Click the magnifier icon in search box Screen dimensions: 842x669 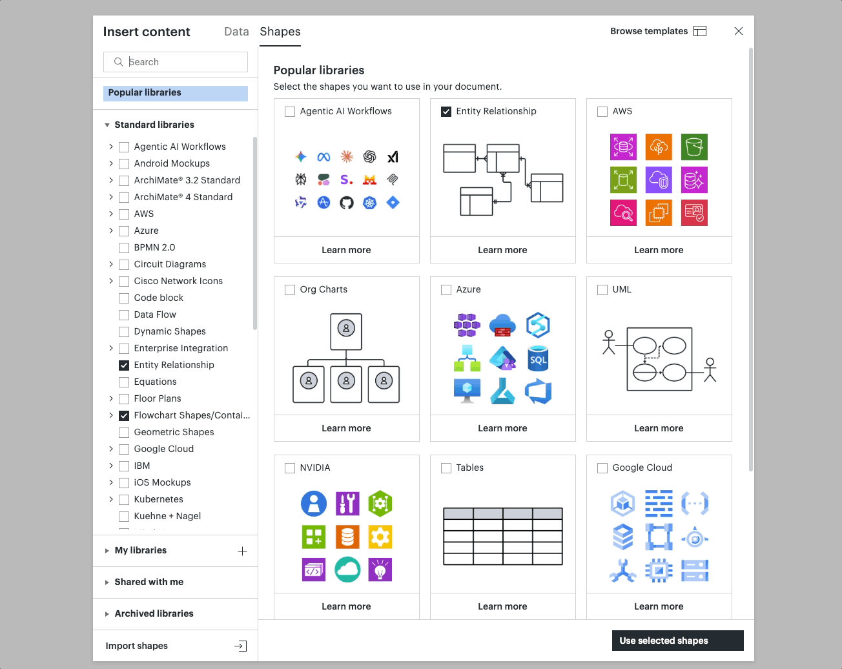coord(118,62)
